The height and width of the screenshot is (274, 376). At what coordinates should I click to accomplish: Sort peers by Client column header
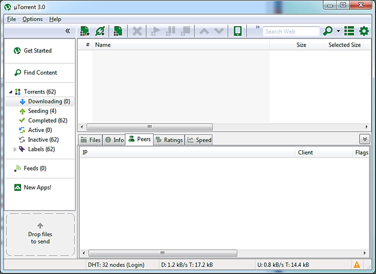tap(323, 152)
